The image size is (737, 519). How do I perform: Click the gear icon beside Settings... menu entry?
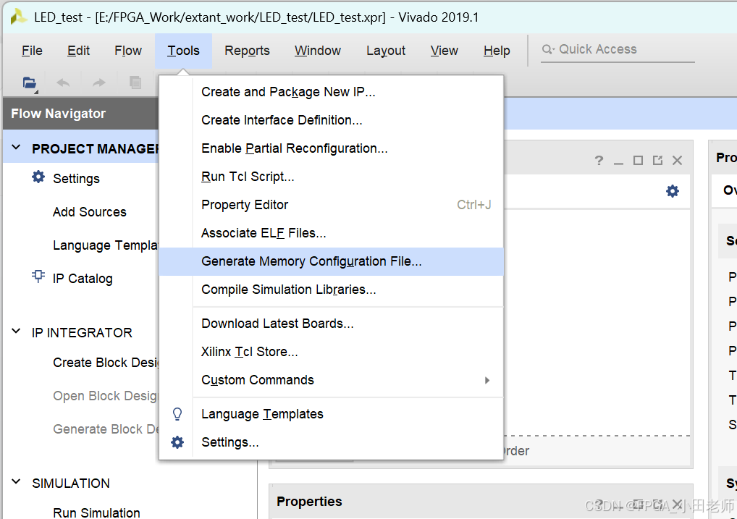click(x=177, y=442)
